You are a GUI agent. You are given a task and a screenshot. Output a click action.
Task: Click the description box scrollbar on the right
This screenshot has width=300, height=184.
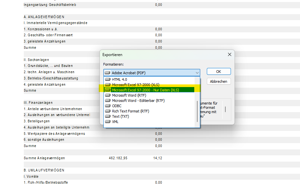click(x=226, y=109)
